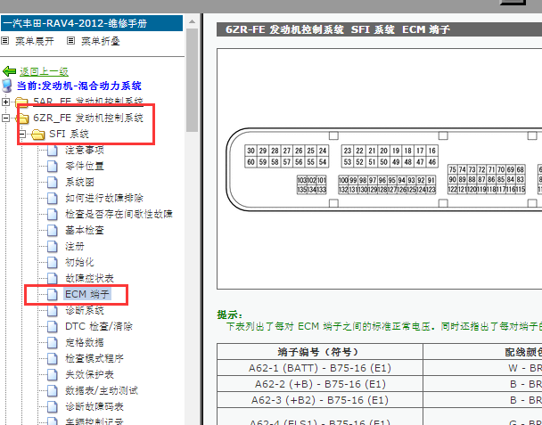This screenshot has height=425, width=542.
Task: Open the 系统图 page
Action: (79, 182)
